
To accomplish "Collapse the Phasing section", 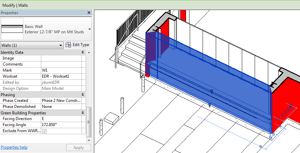I will [83, 94].
